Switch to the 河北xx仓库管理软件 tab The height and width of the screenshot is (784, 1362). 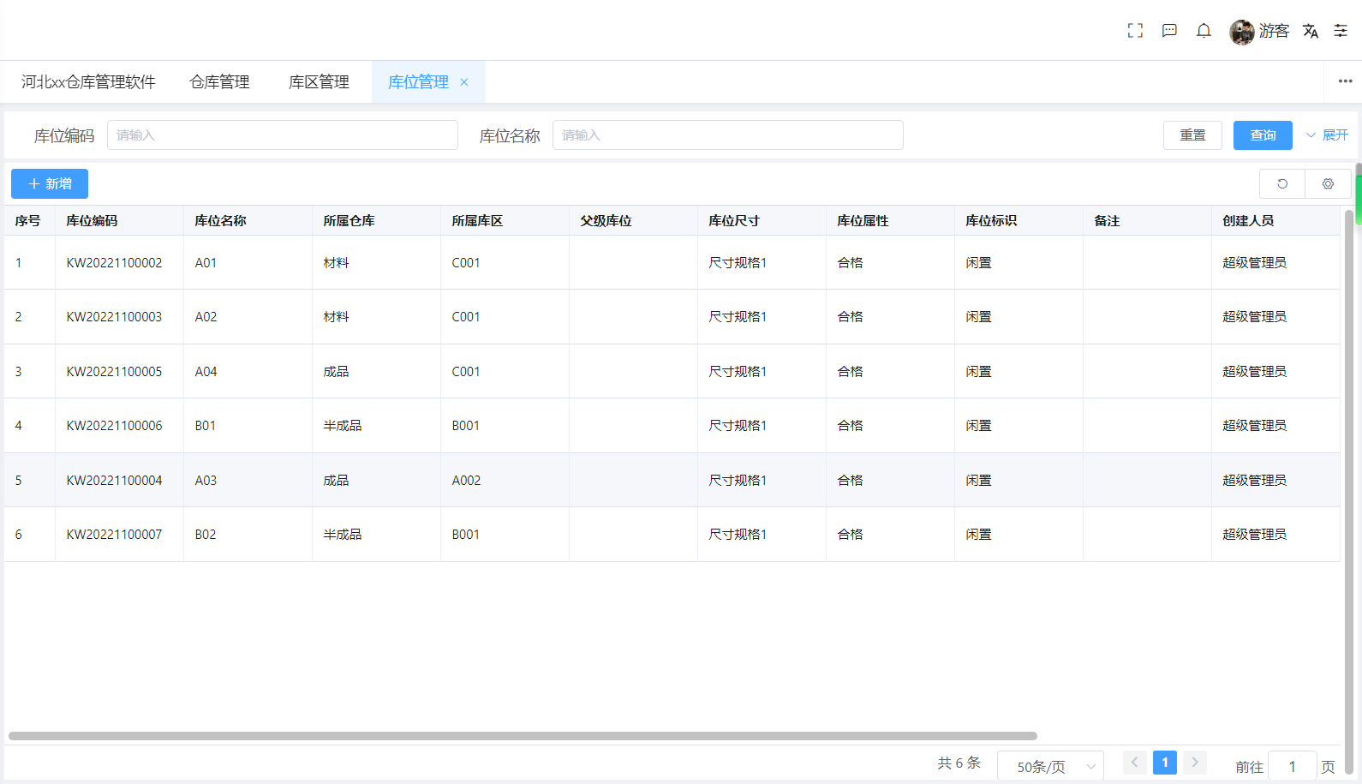coord(88,82)
